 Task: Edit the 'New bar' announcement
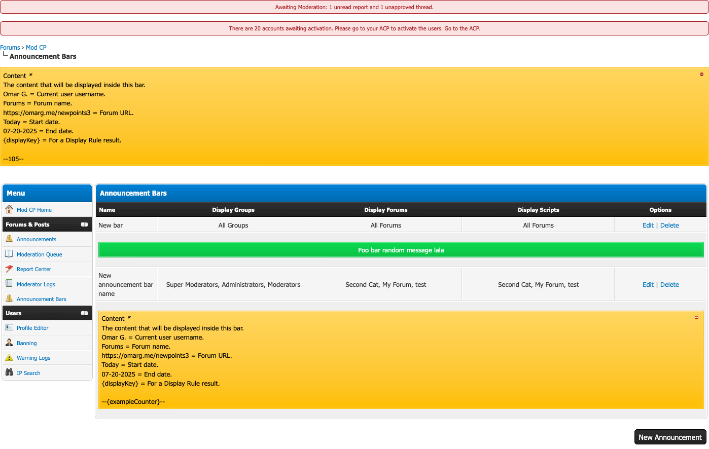(648, 226)
